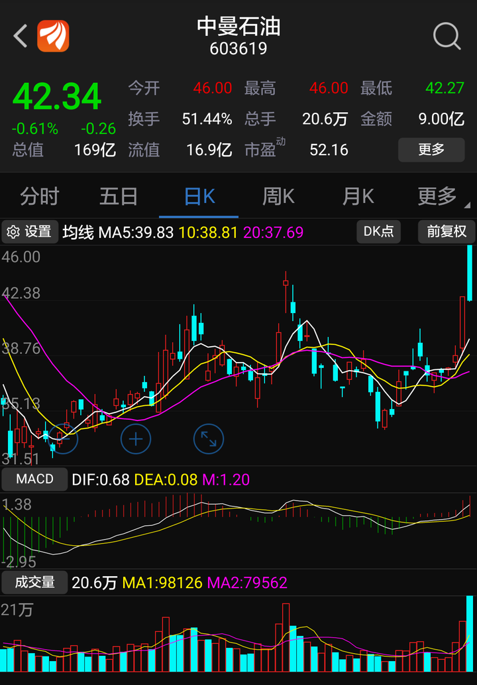Change MACD indicator selector

pyautogui.click(x=34, y=479)
